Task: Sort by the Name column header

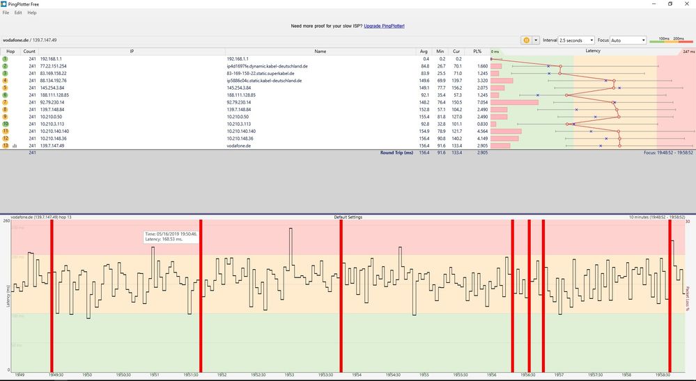Action: coord(320,51)
